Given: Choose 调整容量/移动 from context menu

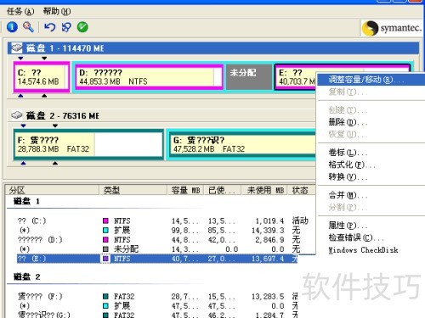Looking at the screenshot, I should [x=371, y=80].
